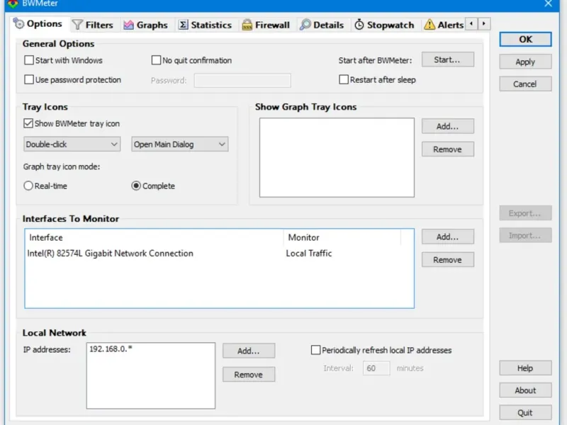Screen dimensions: 567x425
Task: Remove the selected monitored interface
Action: [448, 259]
